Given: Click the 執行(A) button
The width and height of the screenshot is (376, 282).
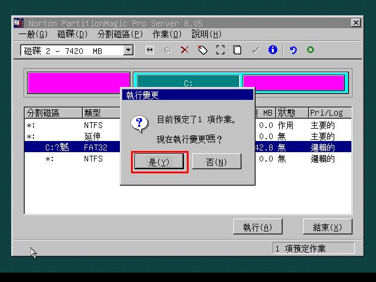Looking at the screenshot, I should point(257,227).
